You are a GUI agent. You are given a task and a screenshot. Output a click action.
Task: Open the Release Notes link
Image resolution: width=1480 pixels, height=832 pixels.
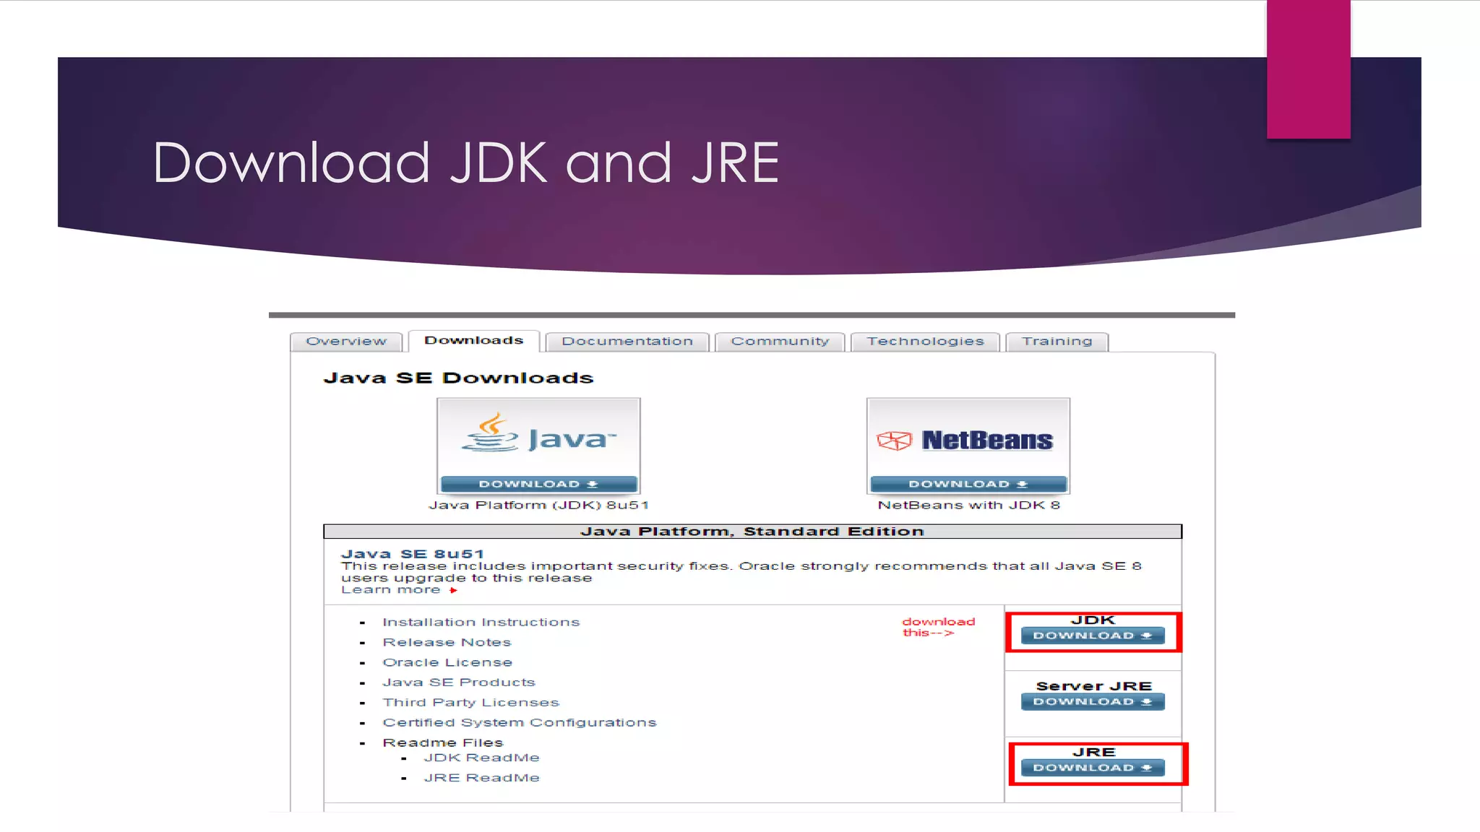tap(447, 642)
